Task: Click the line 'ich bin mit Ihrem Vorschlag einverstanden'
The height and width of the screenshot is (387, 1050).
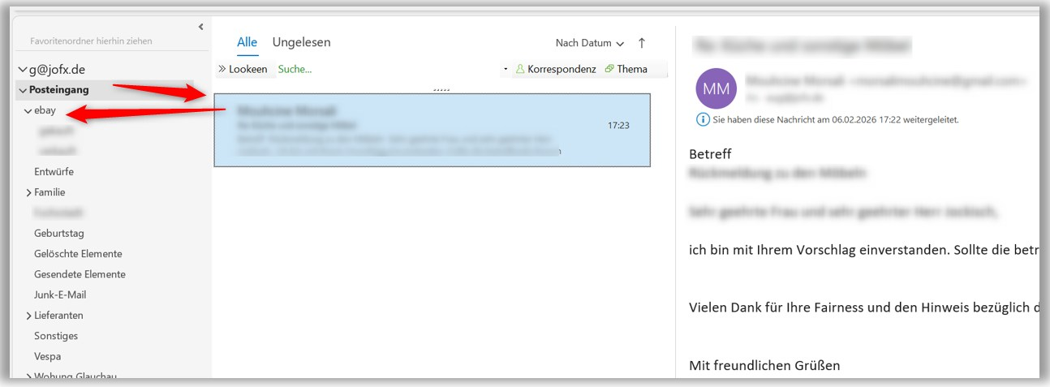Action: [864, 250]
